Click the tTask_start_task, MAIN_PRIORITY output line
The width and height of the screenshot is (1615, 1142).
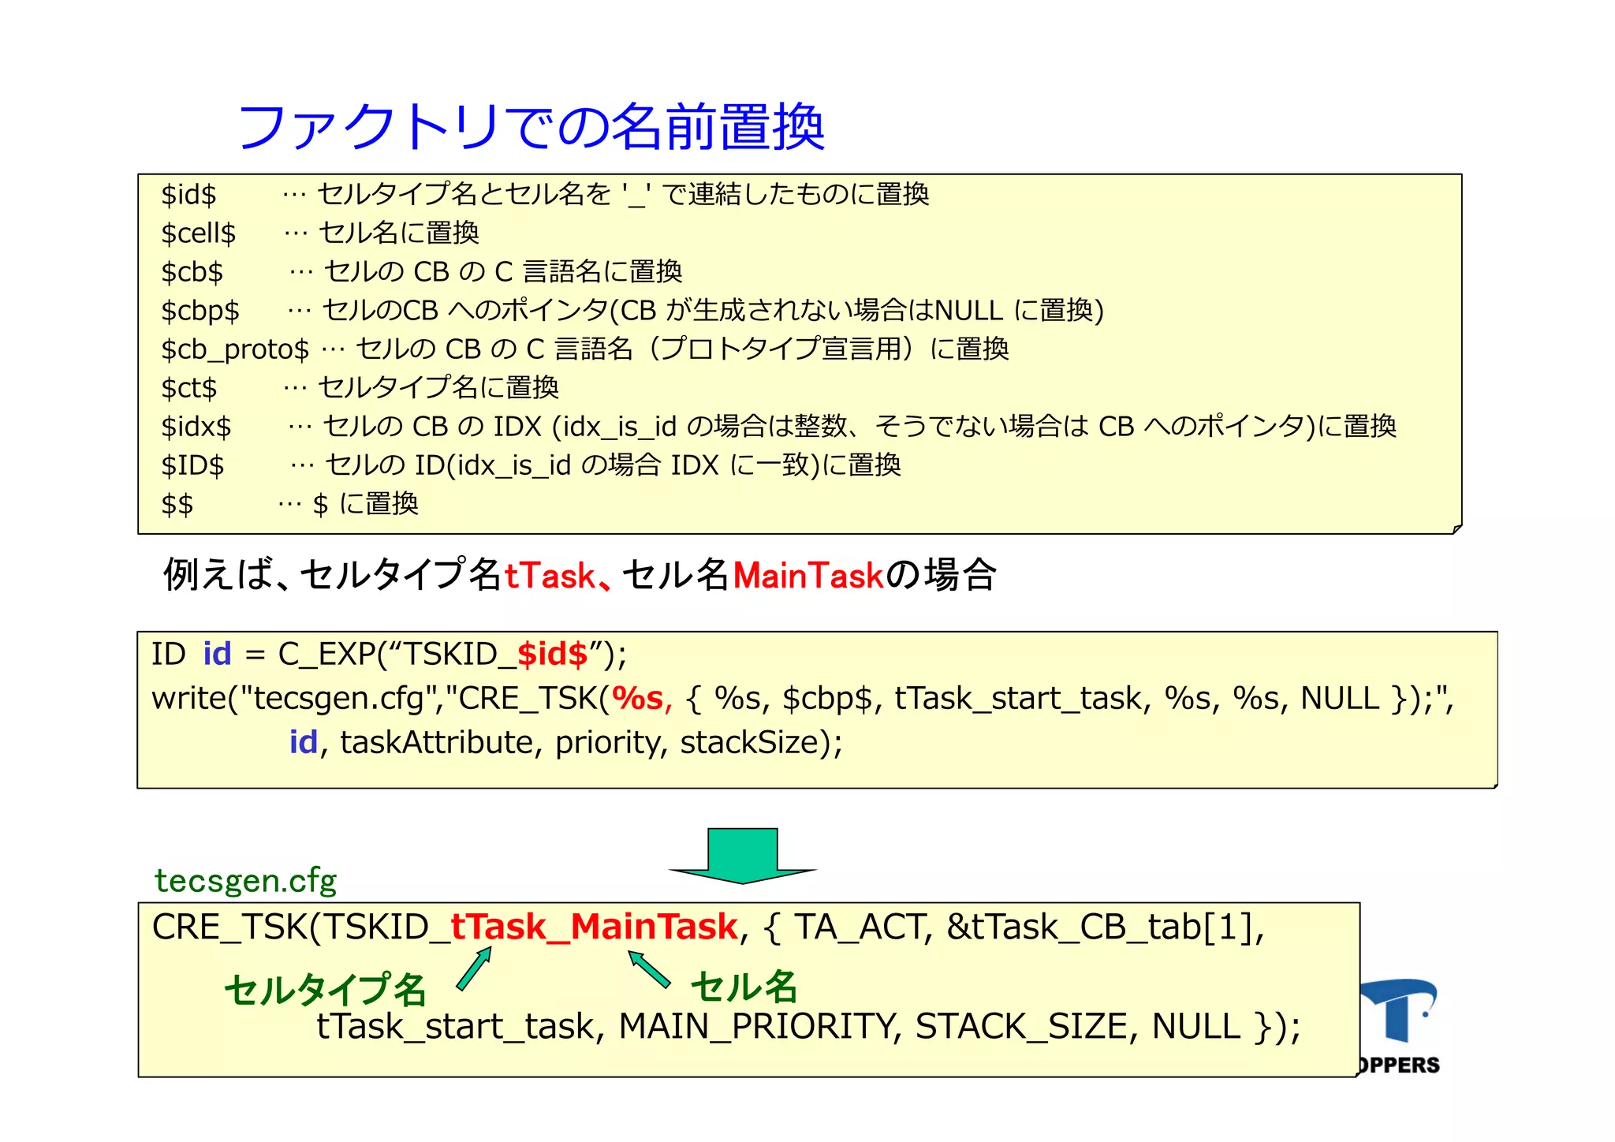coord(808,1026)
